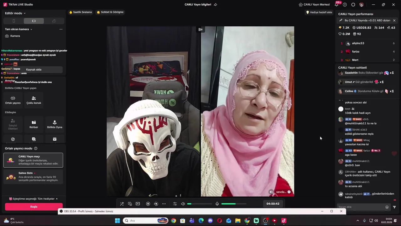Open the chat filter funnel icon
The height and width of the screenshot is (226, 401).
point(394,207)
